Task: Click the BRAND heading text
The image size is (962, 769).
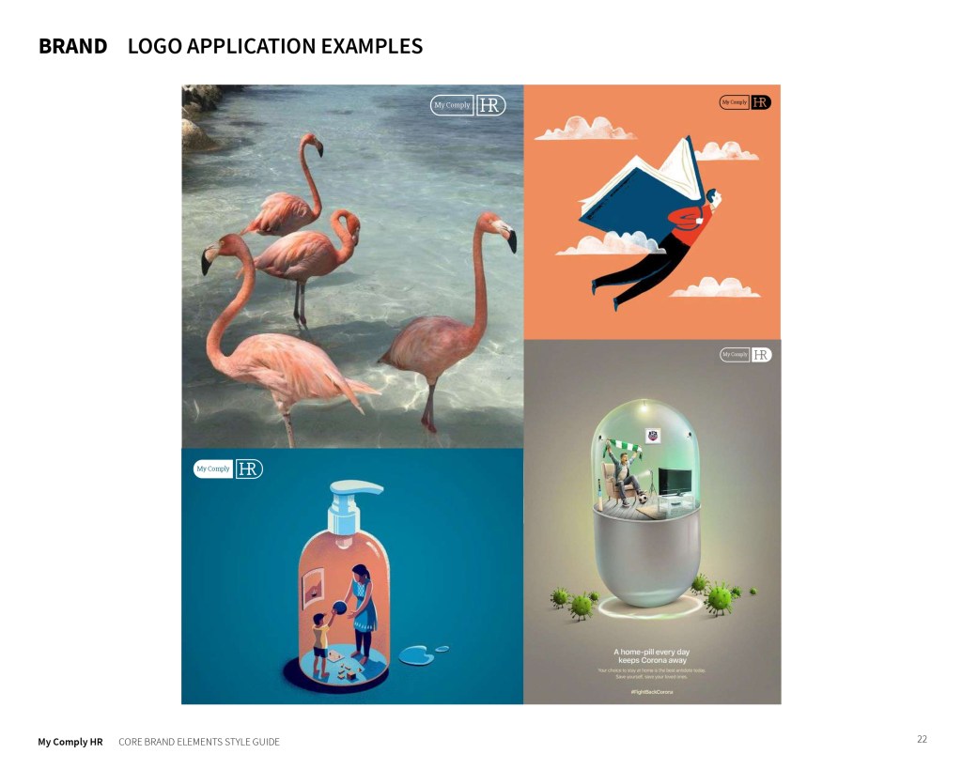Action: 72,46
